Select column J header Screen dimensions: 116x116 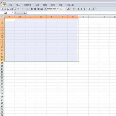coord(104,17)
